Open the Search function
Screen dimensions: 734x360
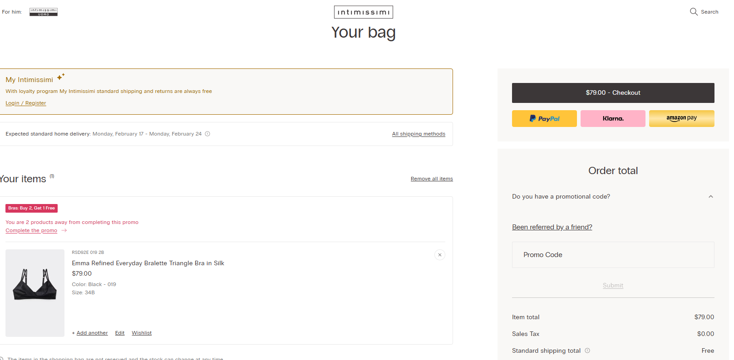pos(704,12)
